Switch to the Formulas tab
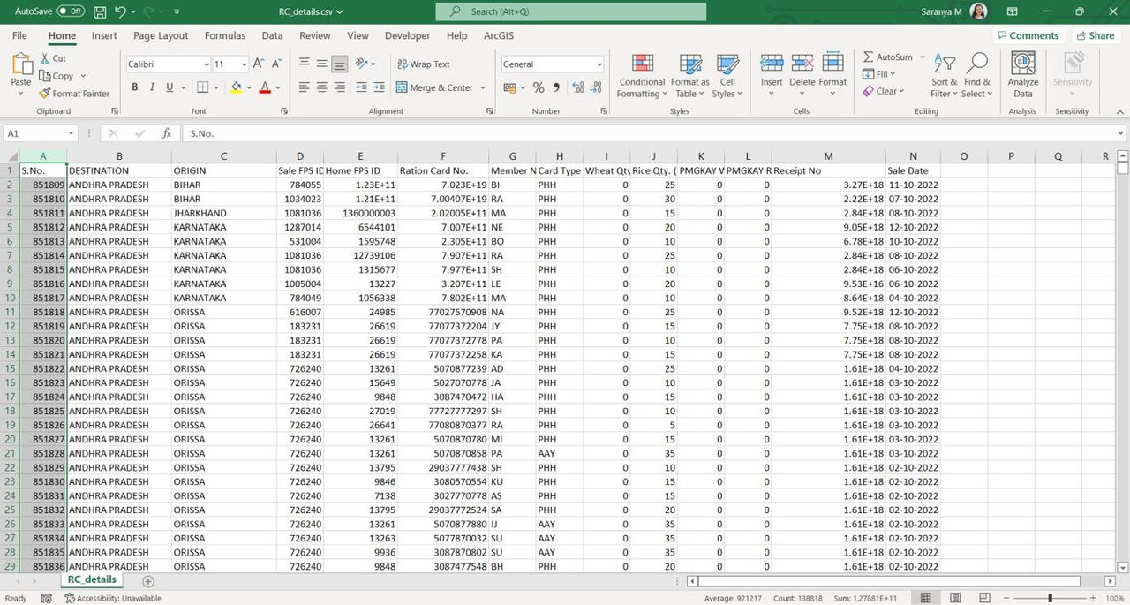 [225, 35]
